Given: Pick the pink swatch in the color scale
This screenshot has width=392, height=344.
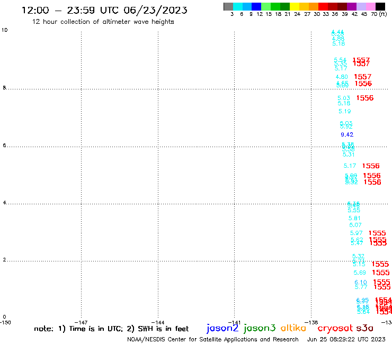Looking at the screenshot, I should [x=370, y=6].
